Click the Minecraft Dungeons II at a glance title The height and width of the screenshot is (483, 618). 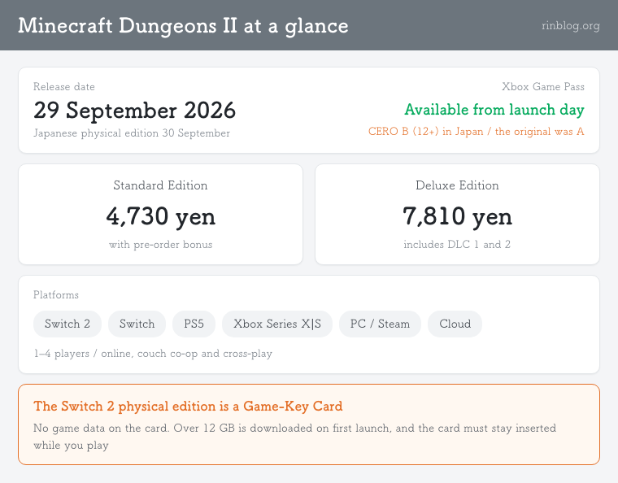(x=183, y=26)
